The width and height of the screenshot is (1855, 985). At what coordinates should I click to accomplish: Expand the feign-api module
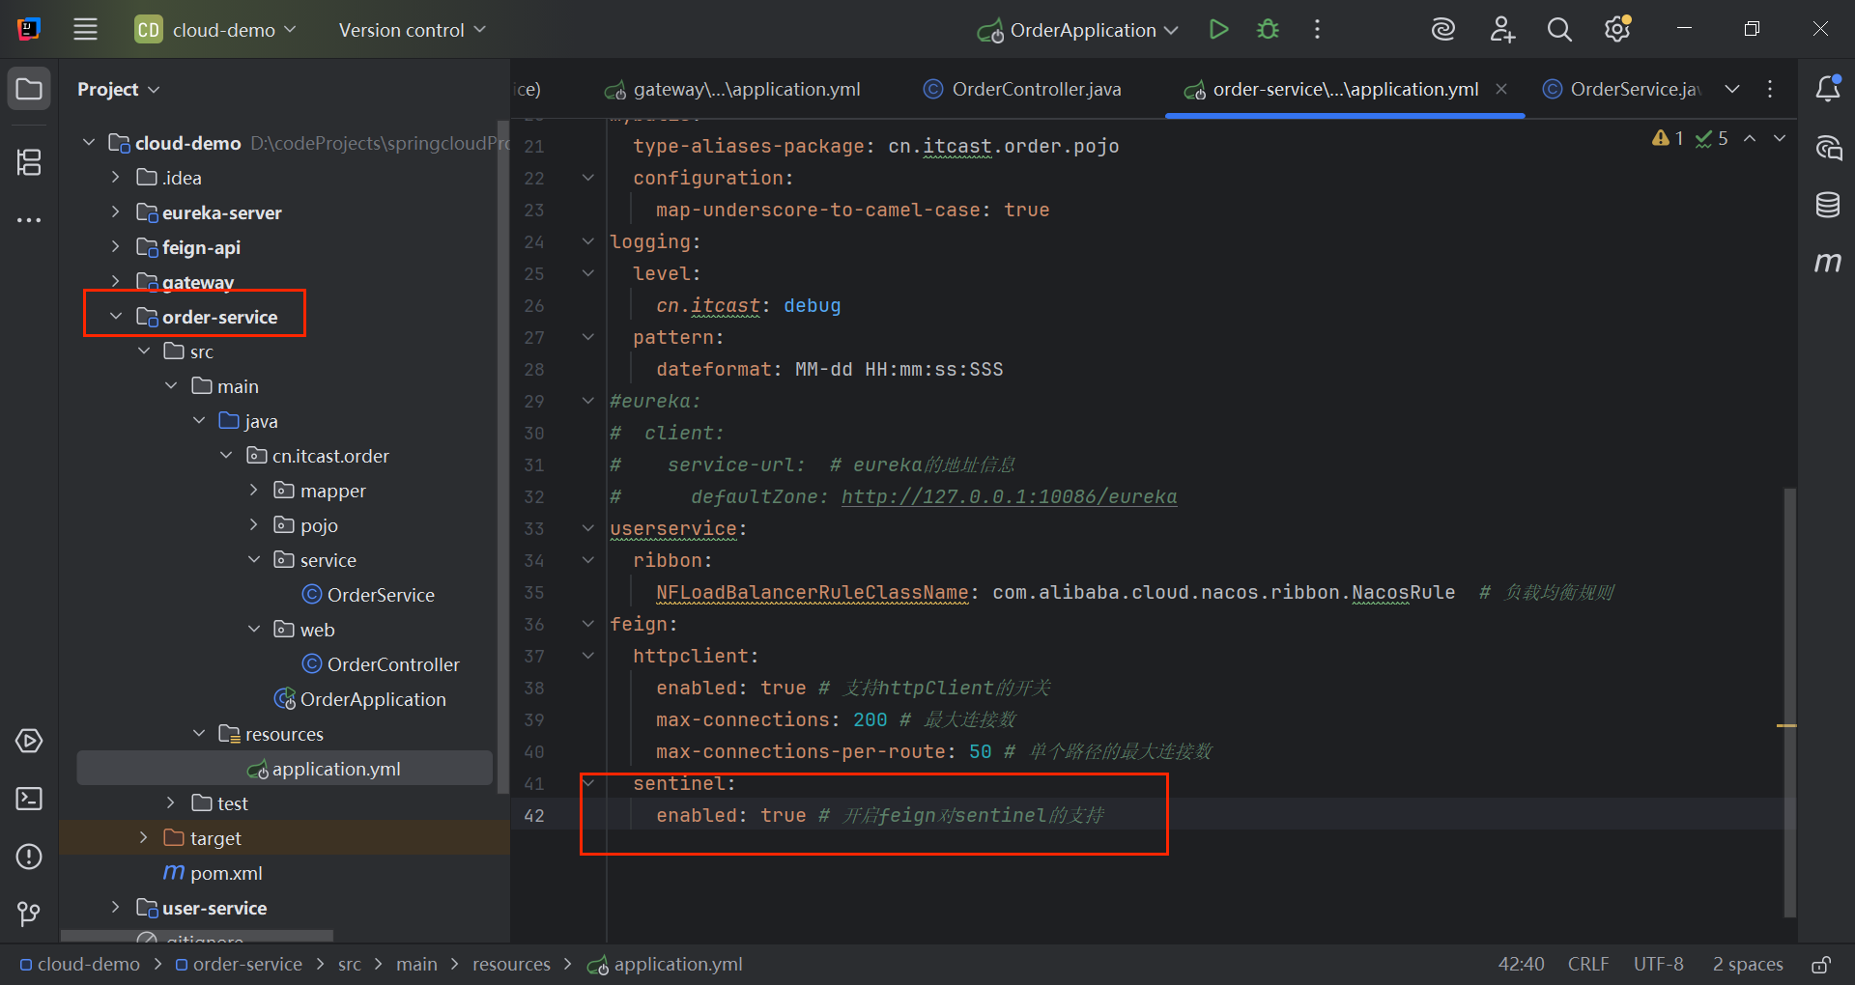coord(115,247)
